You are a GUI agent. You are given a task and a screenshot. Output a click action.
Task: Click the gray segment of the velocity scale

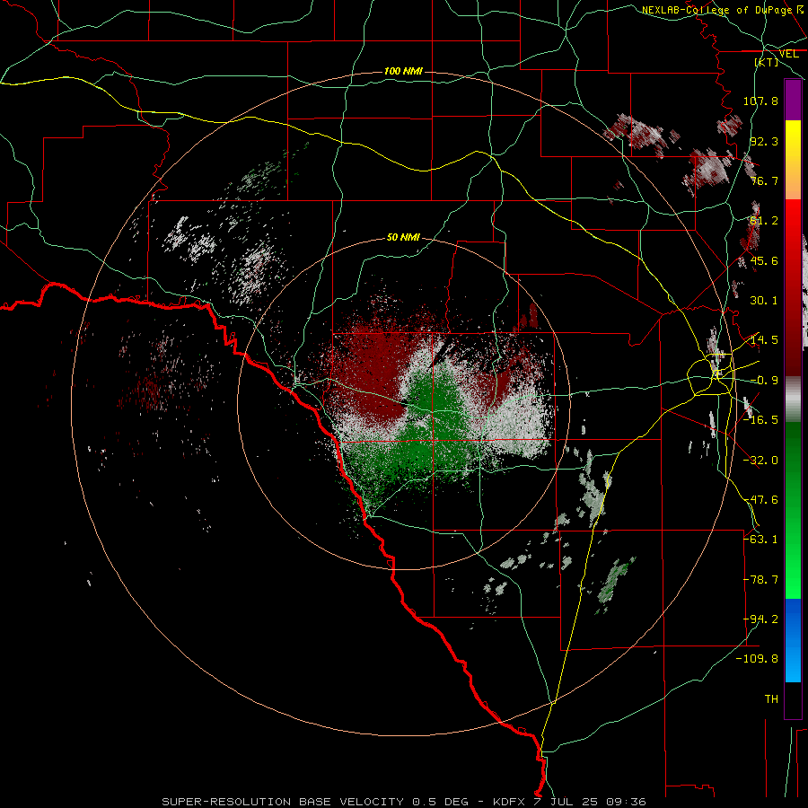click(x=793, y=400)
